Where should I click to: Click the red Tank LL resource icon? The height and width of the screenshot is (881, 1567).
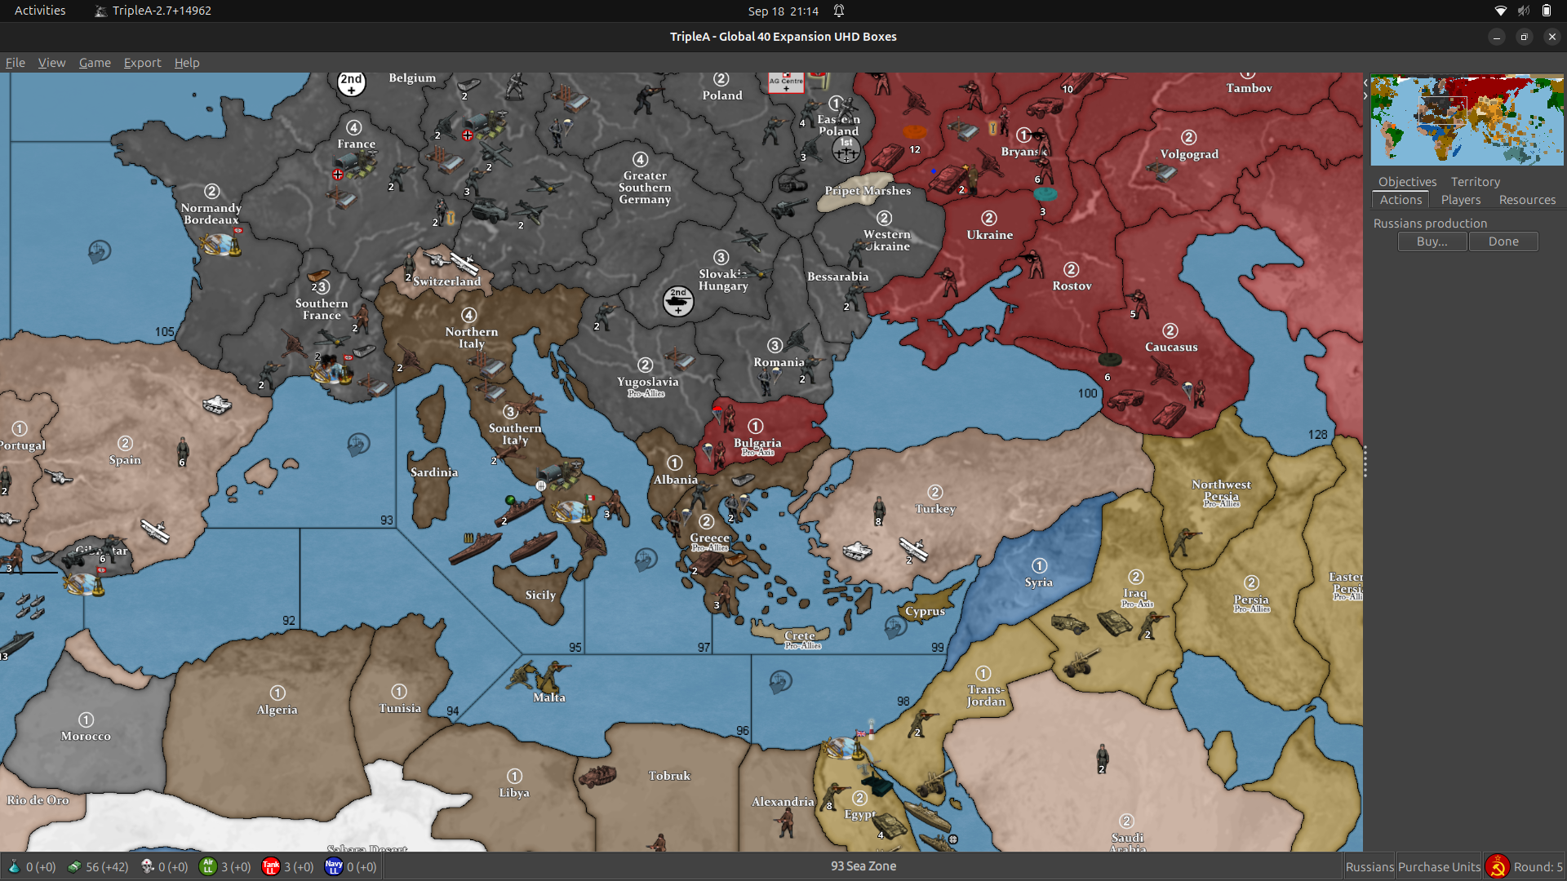point(271,866)
